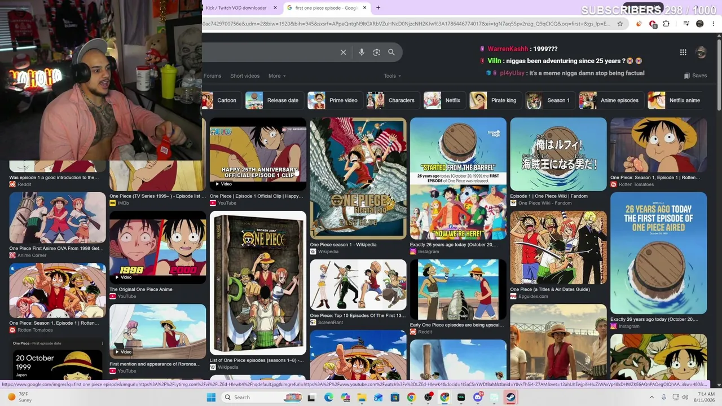Open Saves collection
This screenshot has height=406, width=722.
coord(695,76)
